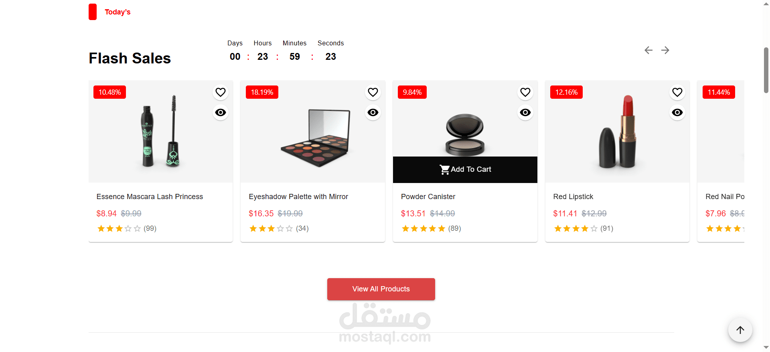Quick view Red Lipstick eye icon

coord(677,112)
